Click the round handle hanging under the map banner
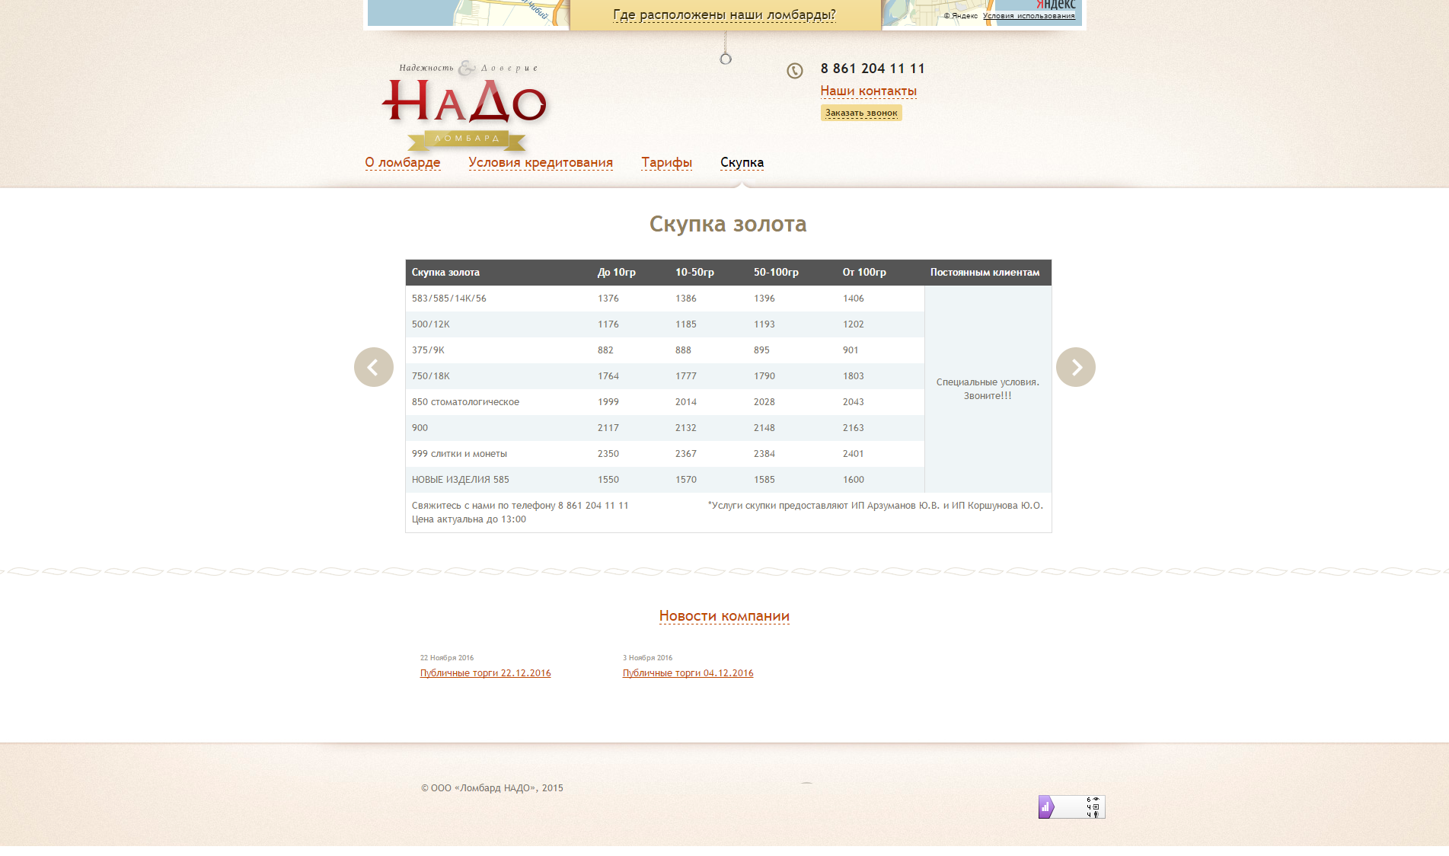1449x856 pixels. pyautogui.click(x=726, y=59)
